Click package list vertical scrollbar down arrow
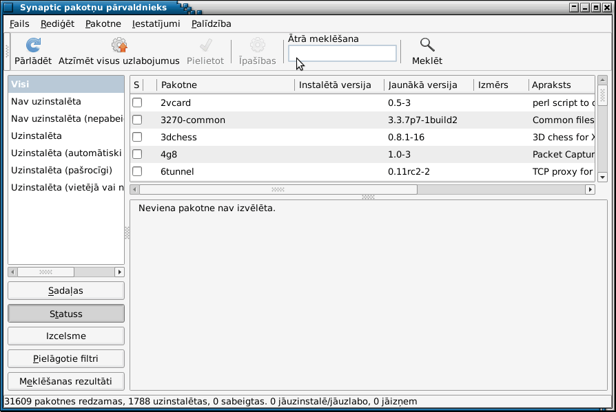Screen dimensions: 616x412 pos(602,177)
